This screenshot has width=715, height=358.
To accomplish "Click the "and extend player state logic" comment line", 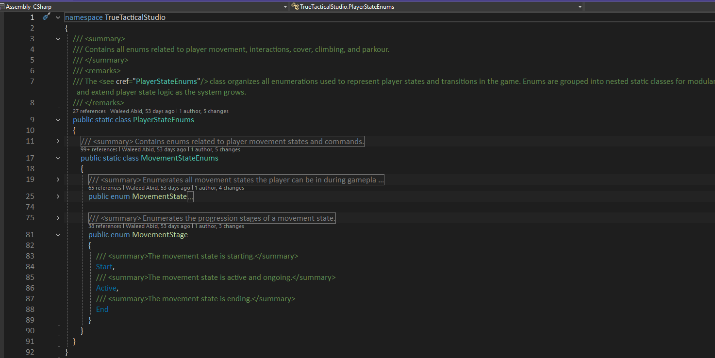I will click(x=161, y=92).
